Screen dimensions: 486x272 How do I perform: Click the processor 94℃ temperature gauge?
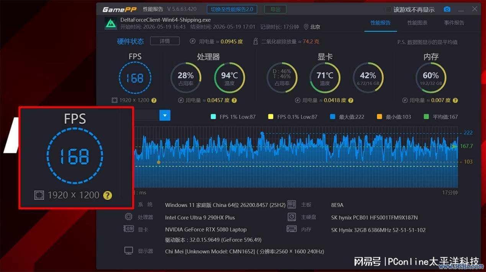(229, 78)
